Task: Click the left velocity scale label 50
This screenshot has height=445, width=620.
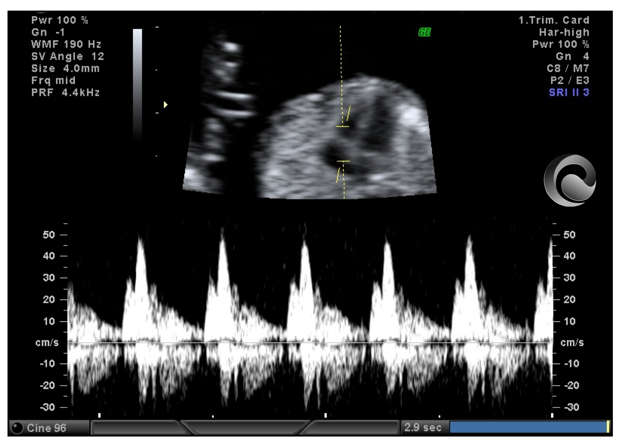Action: (49, 235)
